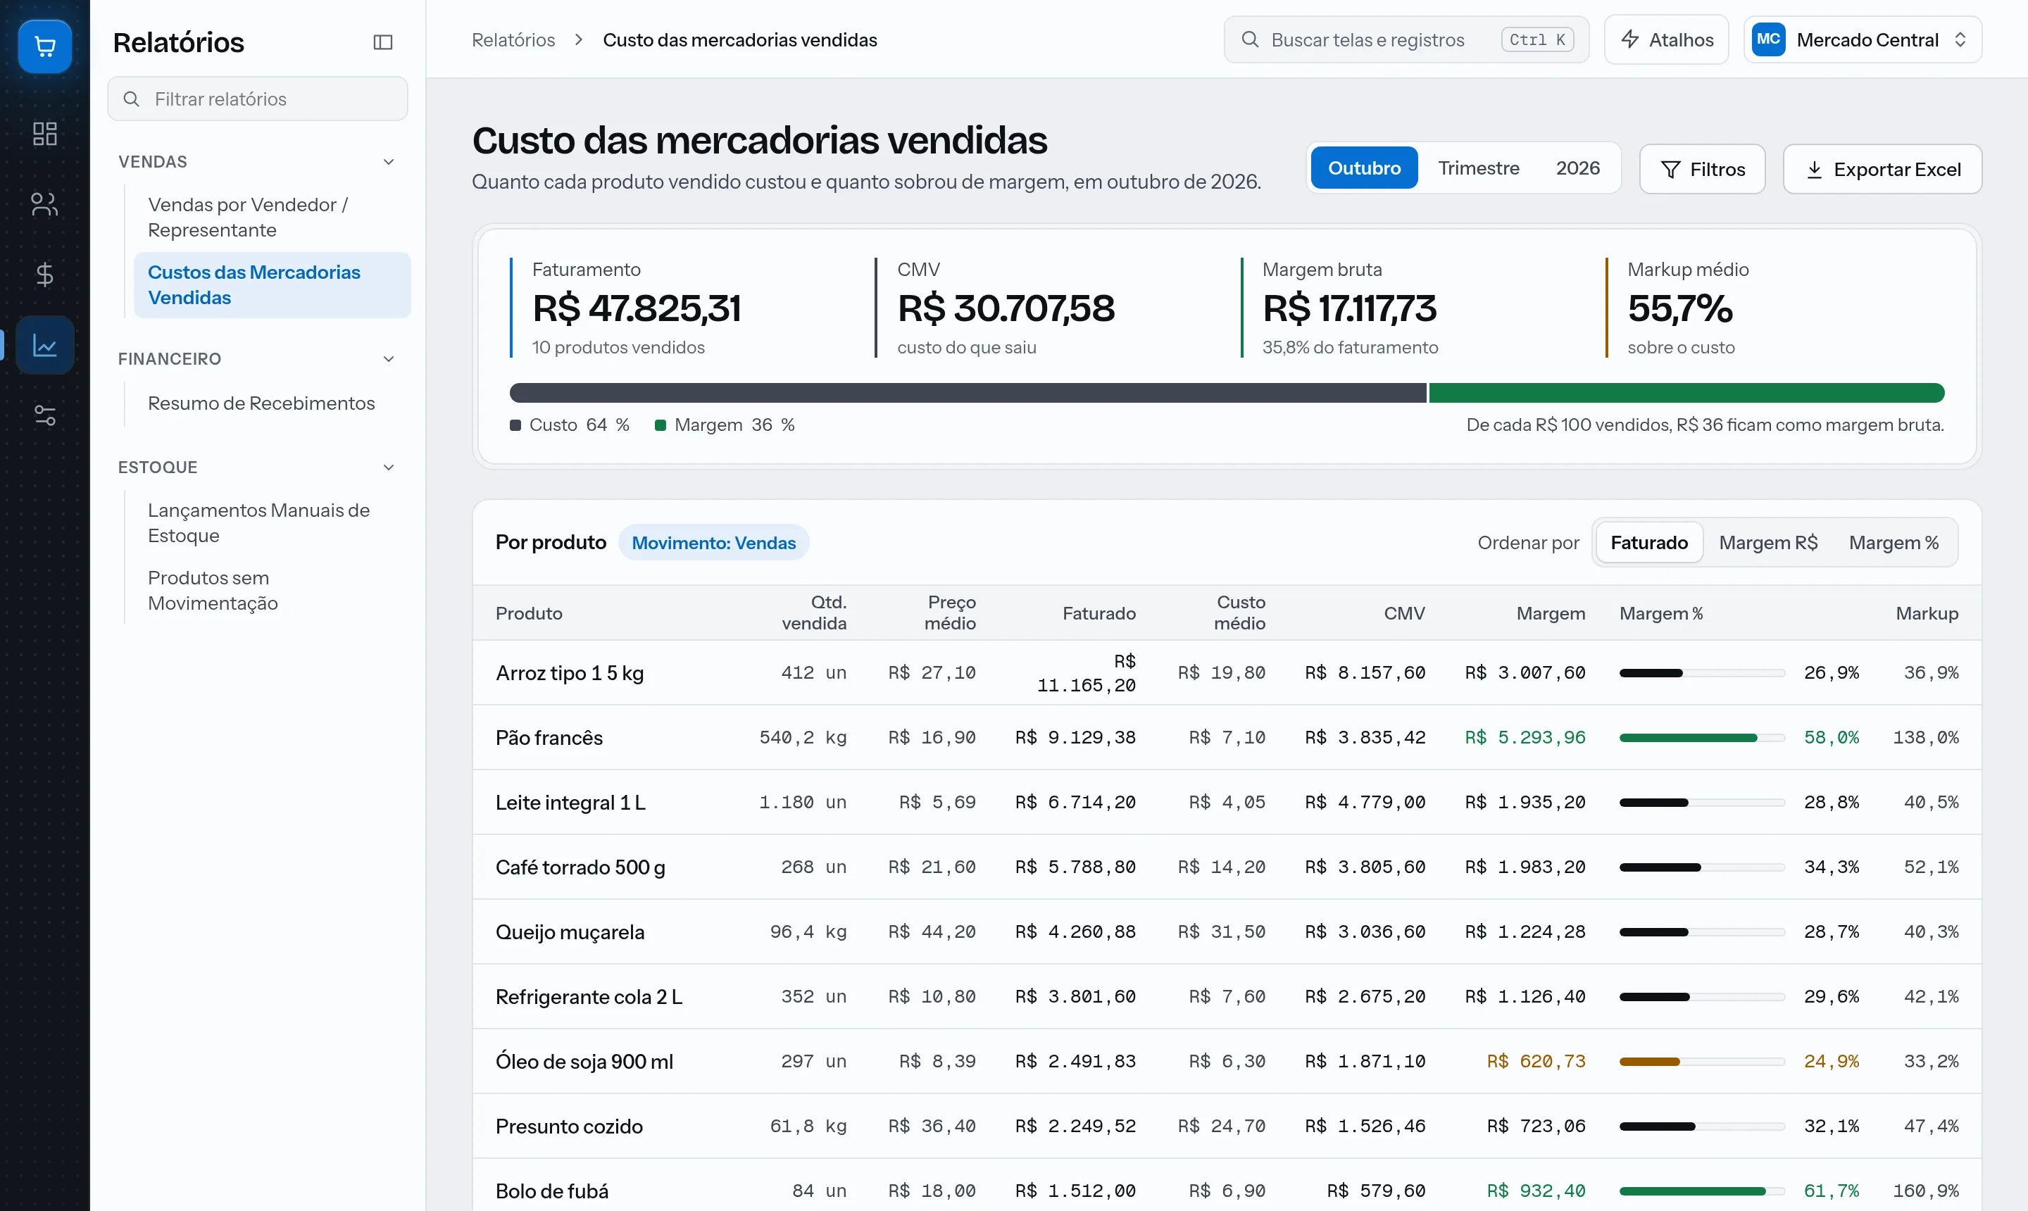The width and height of the screenshot is (2028, 1211).
Task: Switch period to 2026
Action: coord(1577,168)
